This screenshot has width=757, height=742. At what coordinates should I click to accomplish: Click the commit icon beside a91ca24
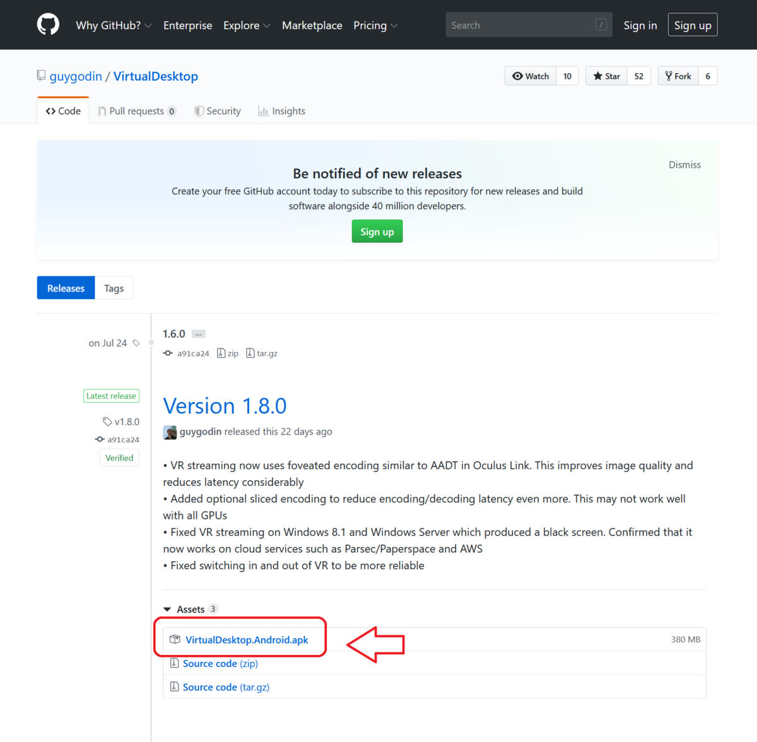tap(168, 353)
